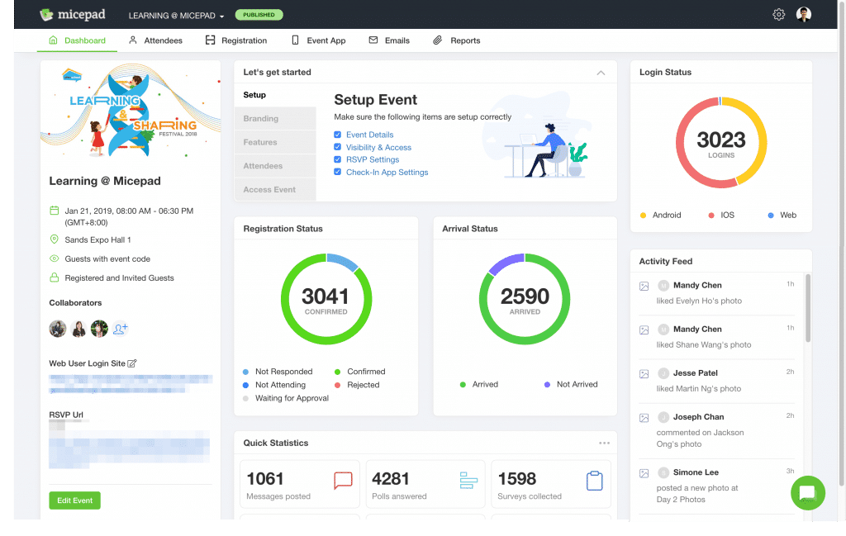Click the yellow Android legend dot
The width and height of the screenshot is (846, 536).
point(643,215)
